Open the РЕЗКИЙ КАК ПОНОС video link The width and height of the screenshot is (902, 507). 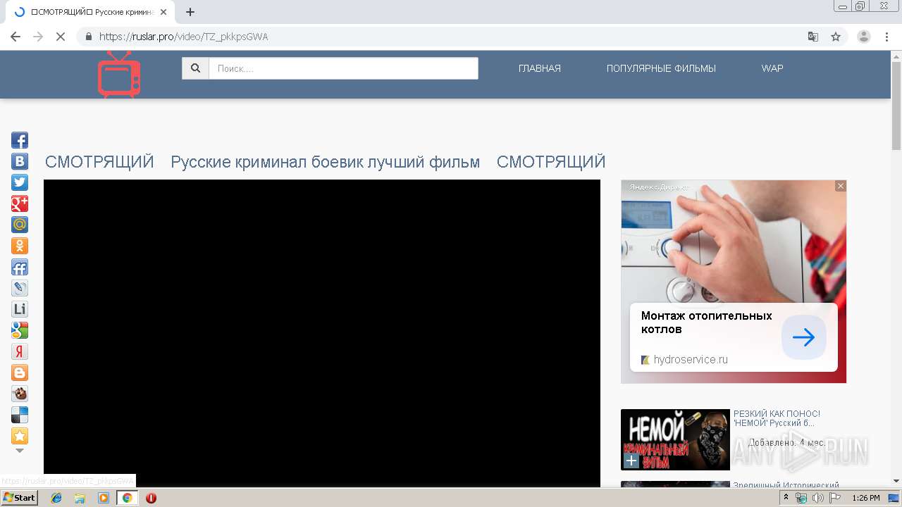(777, 418)
